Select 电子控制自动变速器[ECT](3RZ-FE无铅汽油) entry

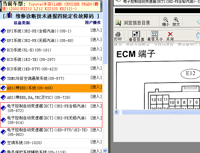(x=47, y=120)
